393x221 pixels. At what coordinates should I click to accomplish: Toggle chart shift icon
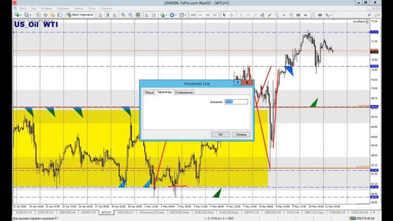click(154, 15)
